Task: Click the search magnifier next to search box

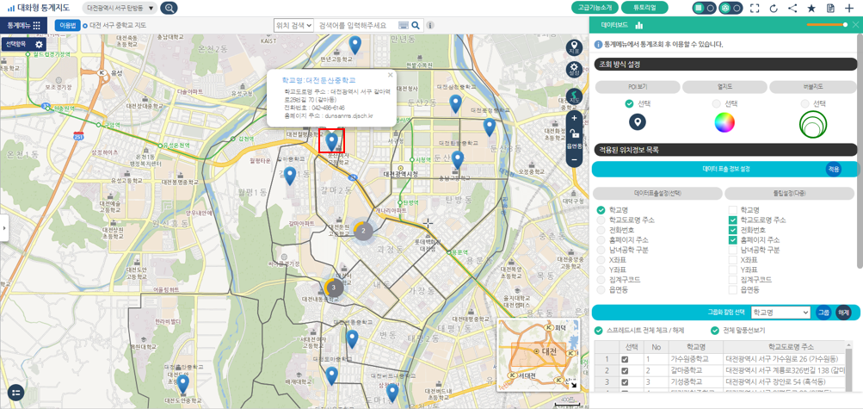Action: tap(416, 25)
